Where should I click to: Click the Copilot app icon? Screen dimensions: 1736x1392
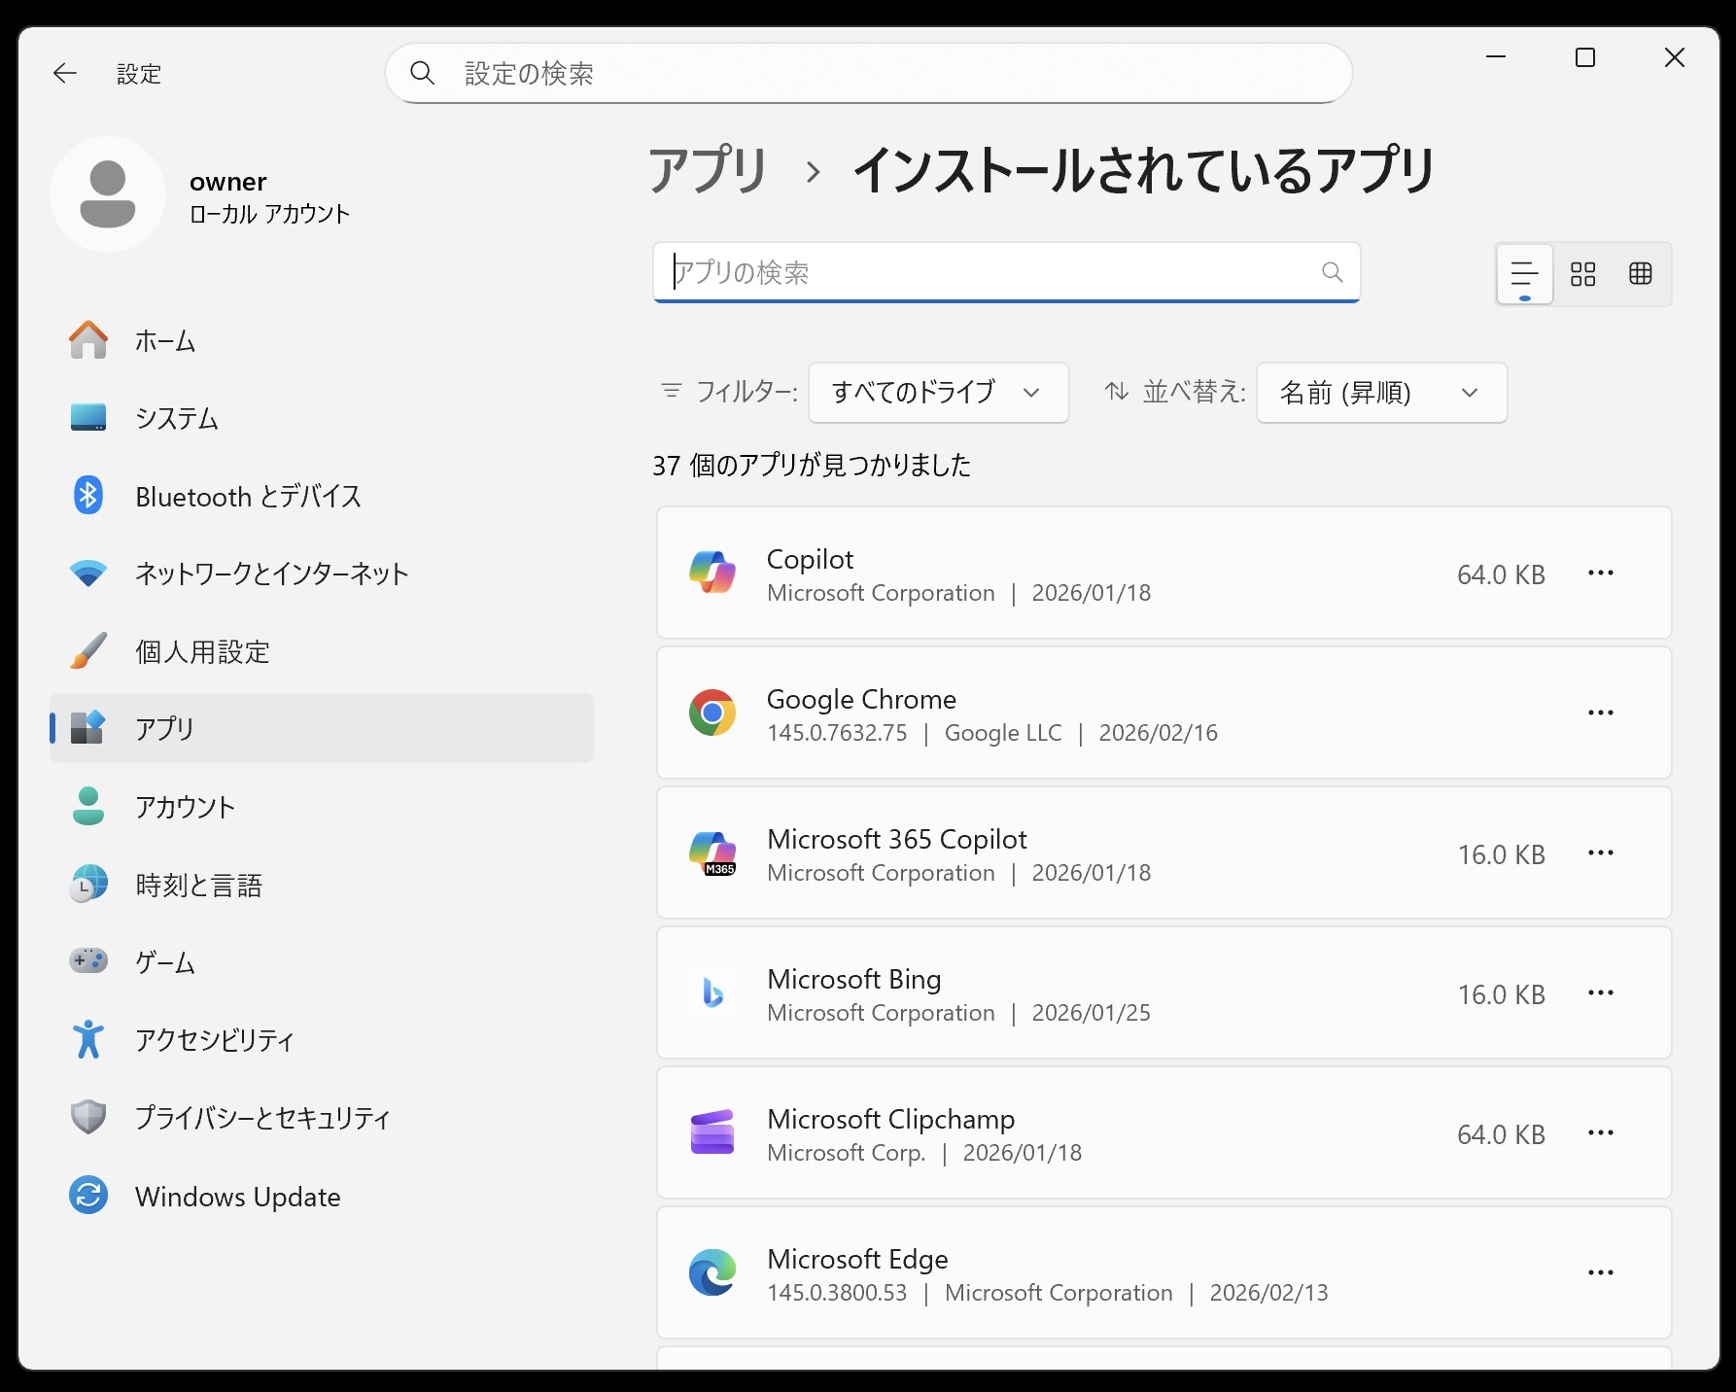click(712, 574)
